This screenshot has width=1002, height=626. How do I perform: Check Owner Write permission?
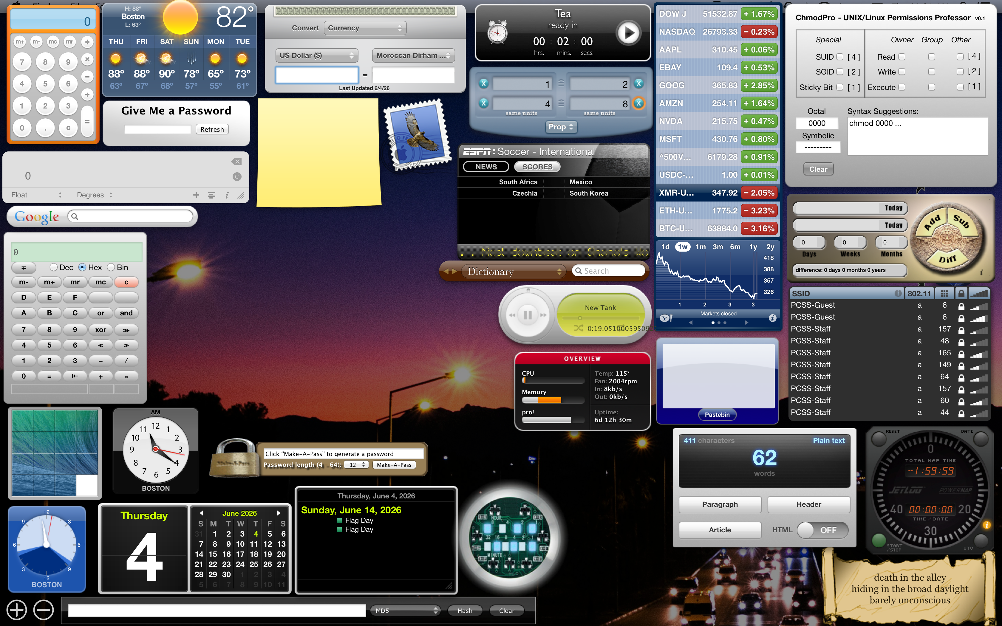point(902,72)
